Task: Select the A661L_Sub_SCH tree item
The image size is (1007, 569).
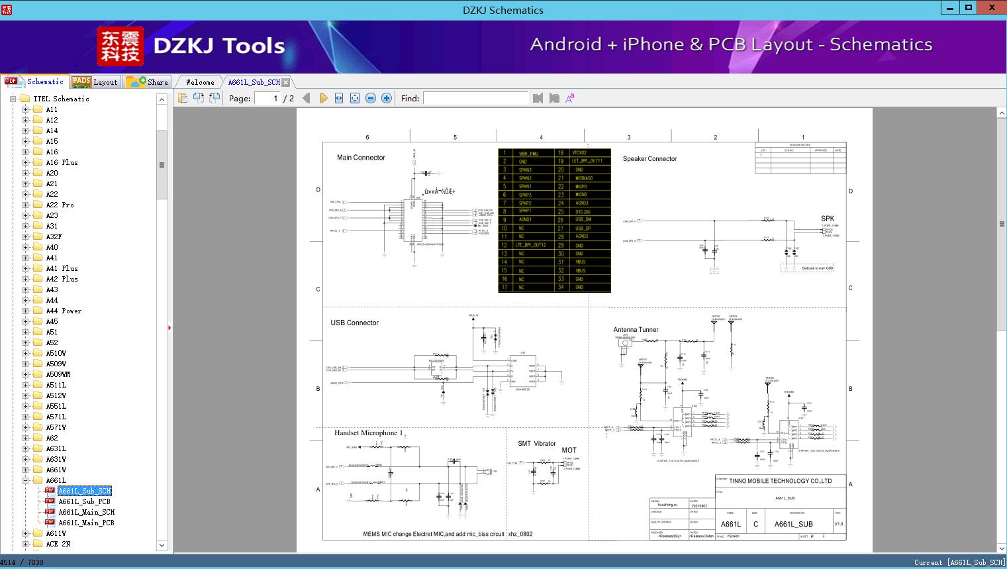Action: (85, 491)
